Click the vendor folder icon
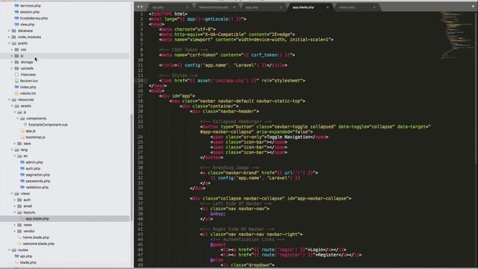478x269 pixels. 19,231
